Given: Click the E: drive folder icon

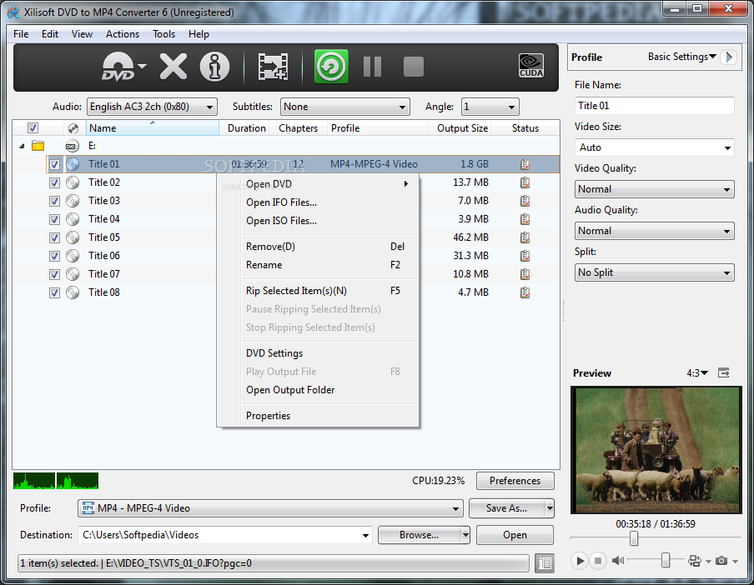Looking at the screenshot, I should click(x=38, y=146).
